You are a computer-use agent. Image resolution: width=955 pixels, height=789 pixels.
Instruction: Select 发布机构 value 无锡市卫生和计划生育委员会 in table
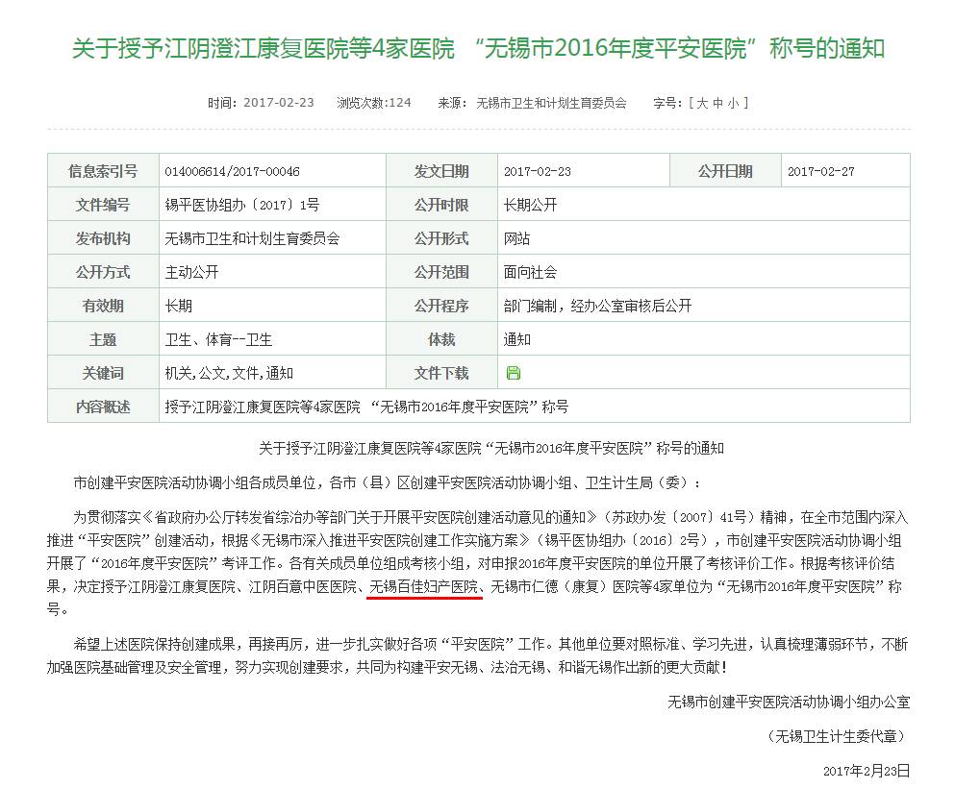coord(252,238)
